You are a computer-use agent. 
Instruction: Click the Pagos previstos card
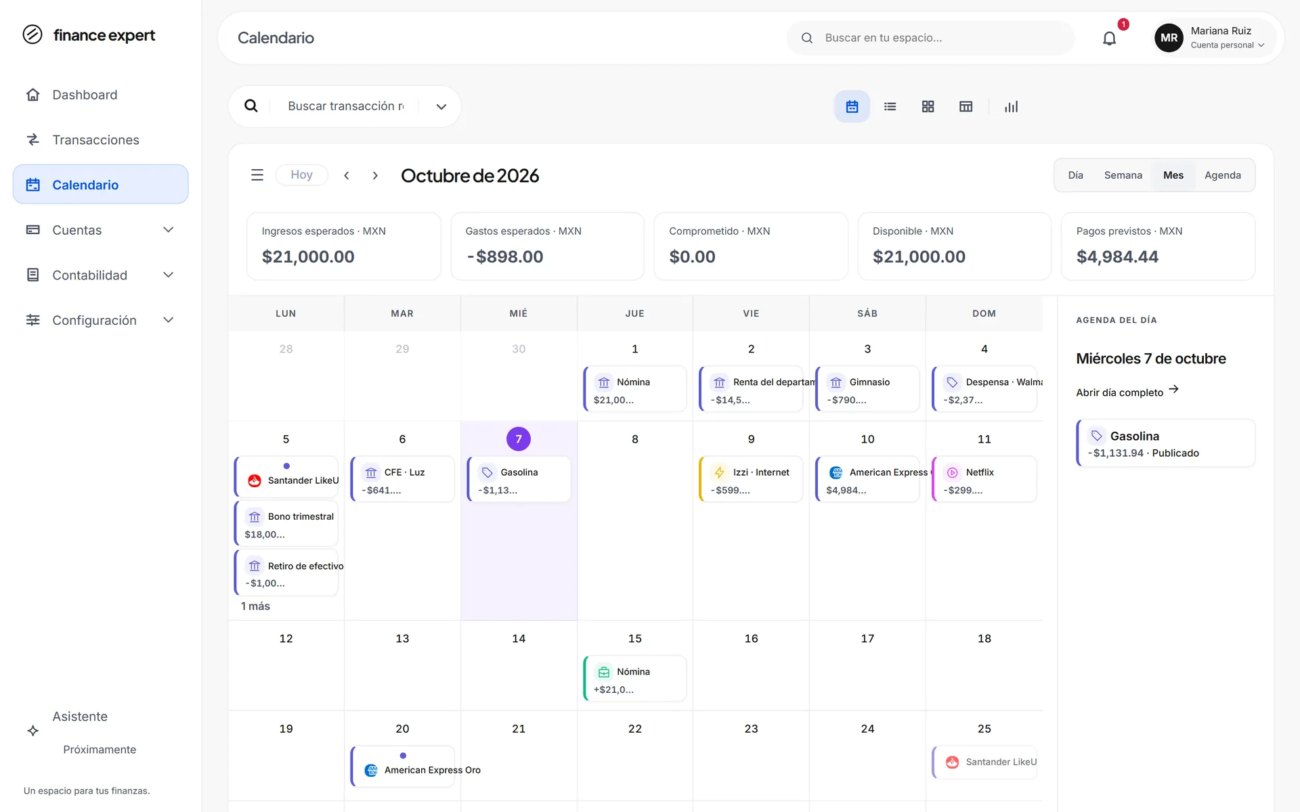point(1158,246)
